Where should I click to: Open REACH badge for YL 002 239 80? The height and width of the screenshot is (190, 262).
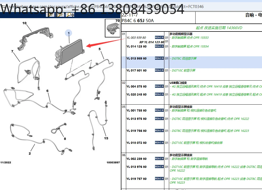[x=159, y=159]
